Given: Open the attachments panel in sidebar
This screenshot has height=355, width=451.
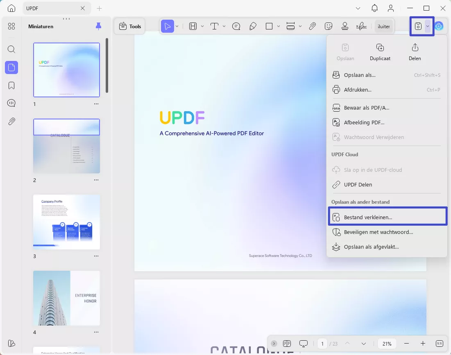Looking at the screenshot, I should coord(11,121).
